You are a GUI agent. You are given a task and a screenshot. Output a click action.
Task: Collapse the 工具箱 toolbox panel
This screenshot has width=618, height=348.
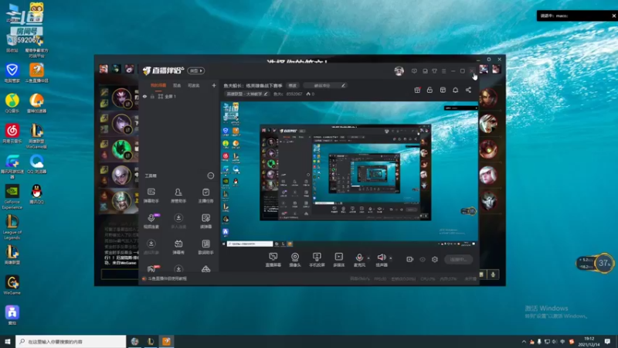(211, 176)
